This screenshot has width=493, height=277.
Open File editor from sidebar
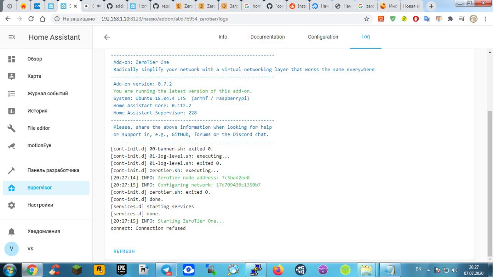click(x=46, y=128)
